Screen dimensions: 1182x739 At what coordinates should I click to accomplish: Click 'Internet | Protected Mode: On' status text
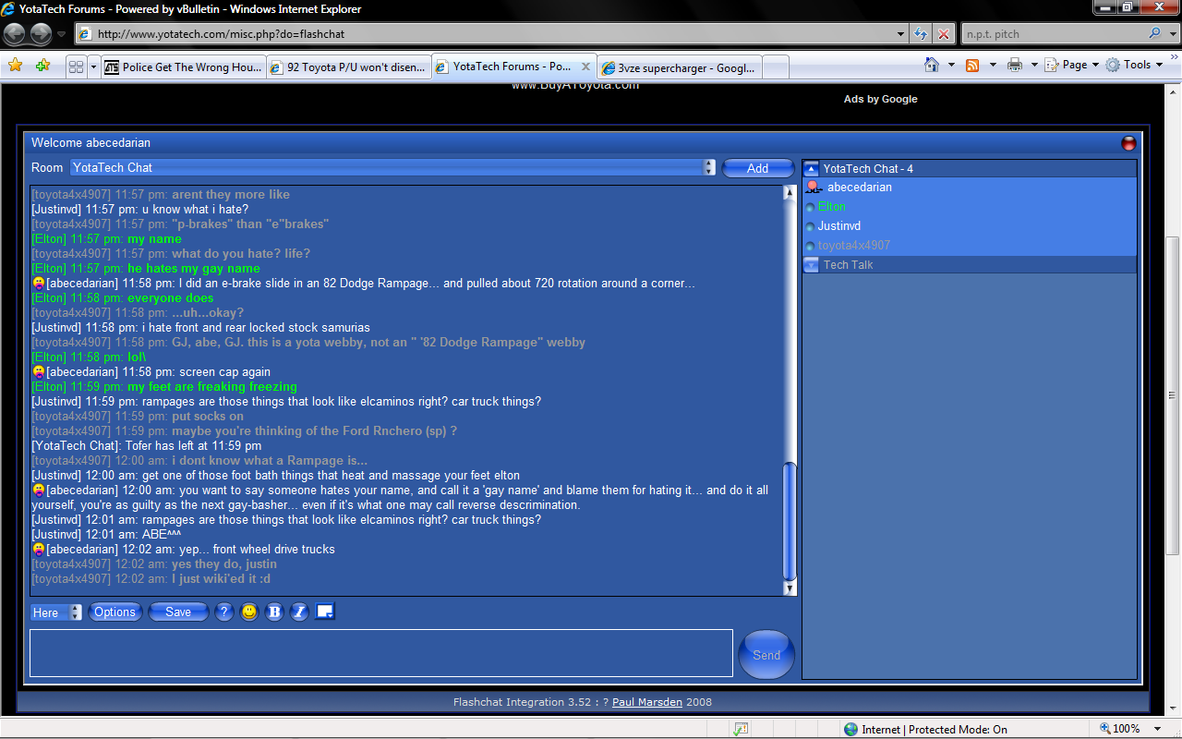(935, 729)
